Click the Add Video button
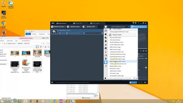This screenshot has height=103, width=183. click(74, 27)
